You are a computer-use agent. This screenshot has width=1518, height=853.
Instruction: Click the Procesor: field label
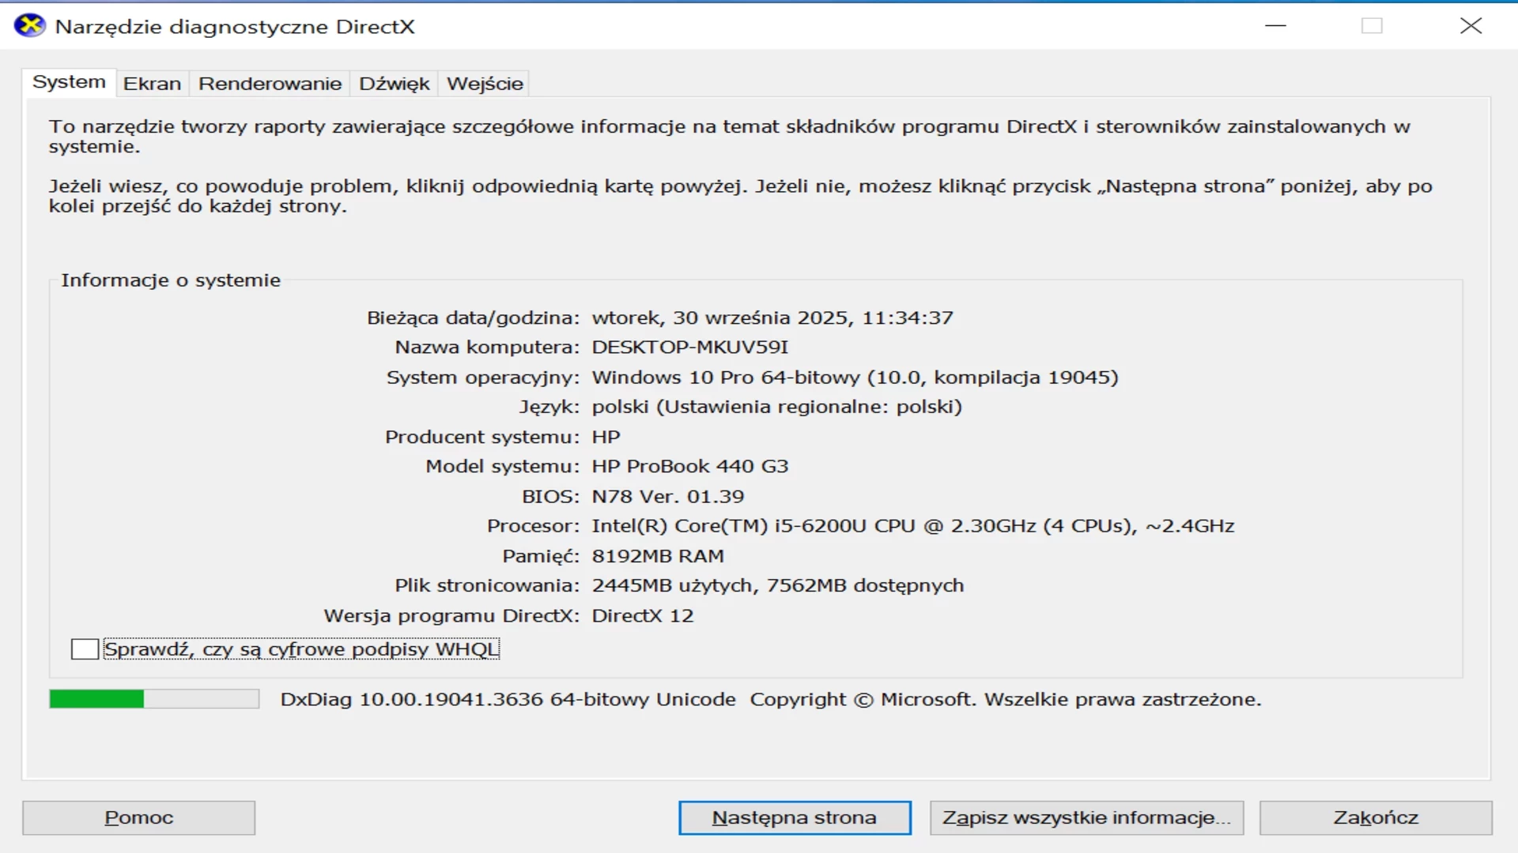point(533,526)
